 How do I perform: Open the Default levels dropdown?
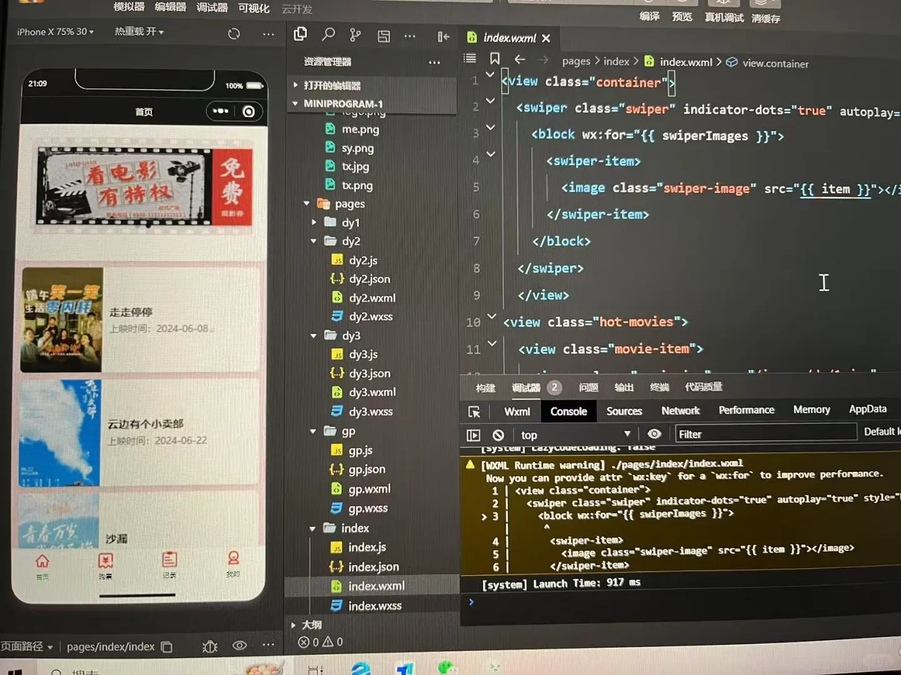click(882, 432)
